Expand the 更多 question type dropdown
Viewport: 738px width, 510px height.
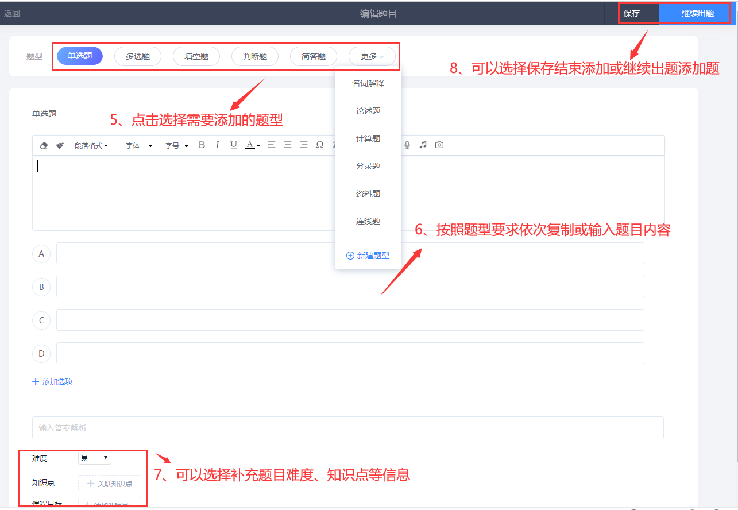(372, 56)
